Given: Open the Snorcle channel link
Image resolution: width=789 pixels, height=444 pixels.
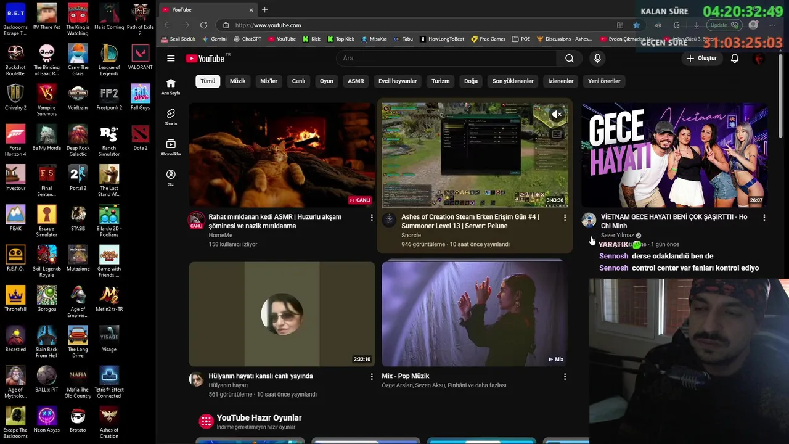Looking at the screenshot, I should (411, 235).
